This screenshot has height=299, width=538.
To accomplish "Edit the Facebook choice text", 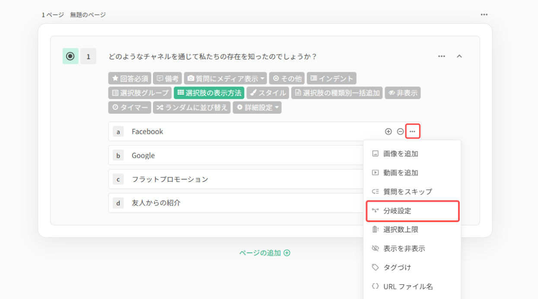I will tap(147, 131).
